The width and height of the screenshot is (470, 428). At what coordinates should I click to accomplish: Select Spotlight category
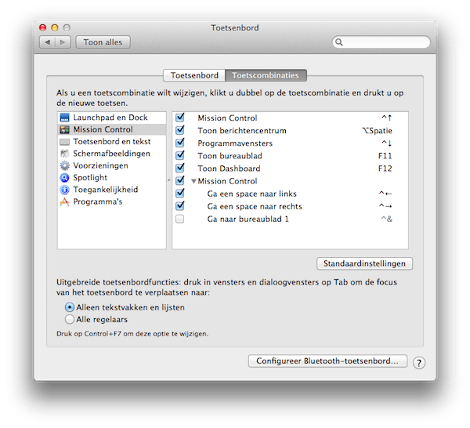112,178
